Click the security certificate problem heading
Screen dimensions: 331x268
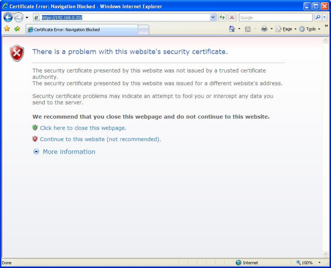coord(130,52)
